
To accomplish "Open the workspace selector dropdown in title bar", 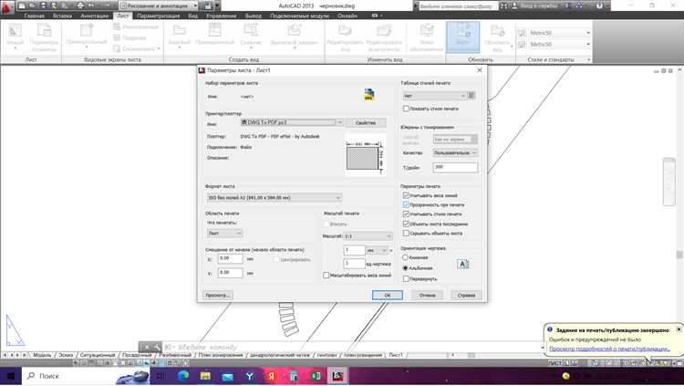I will (159, 5).
